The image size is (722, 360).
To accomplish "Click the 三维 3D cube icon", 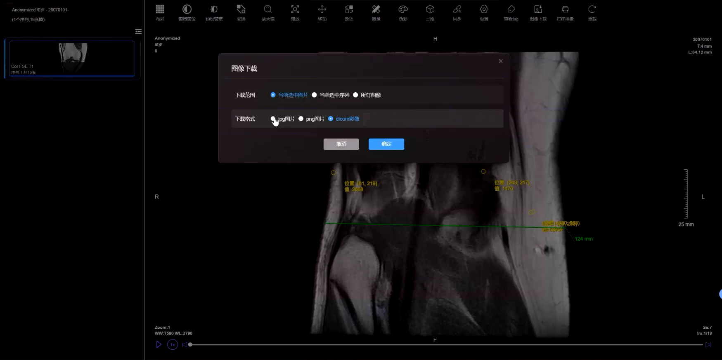I will click(430, 12).
